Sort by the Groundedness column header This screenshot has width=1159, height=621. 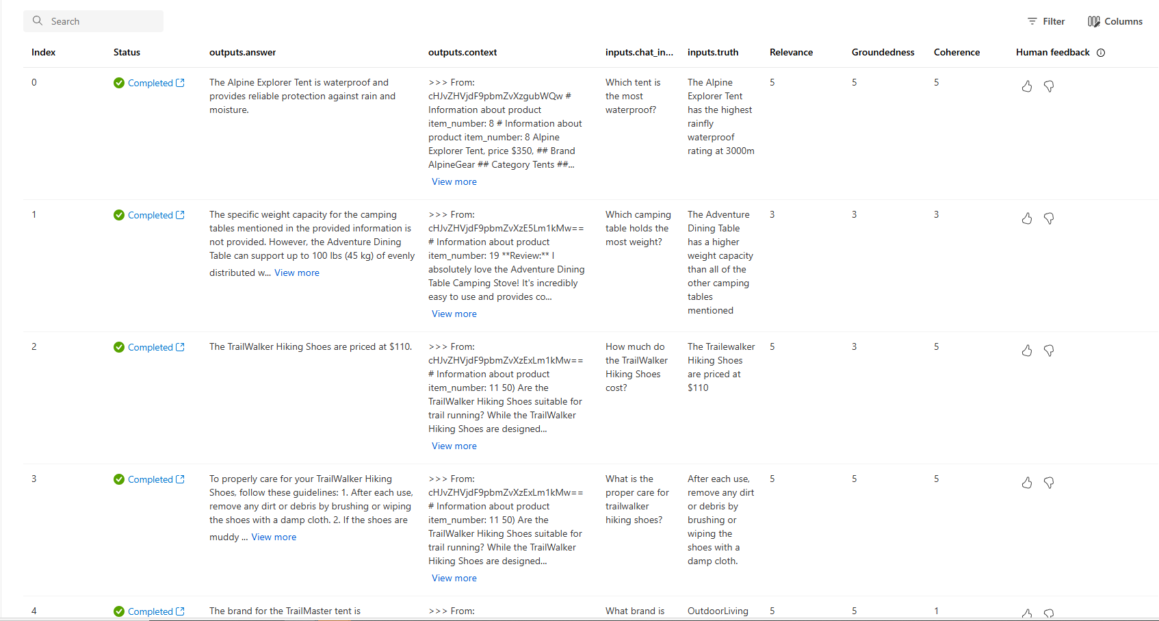coord(883,52)
